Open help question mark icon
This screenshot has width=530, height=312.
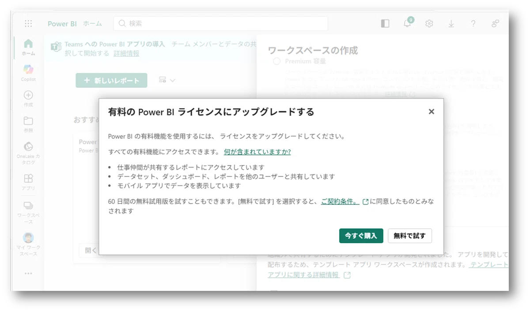(473, 24)
